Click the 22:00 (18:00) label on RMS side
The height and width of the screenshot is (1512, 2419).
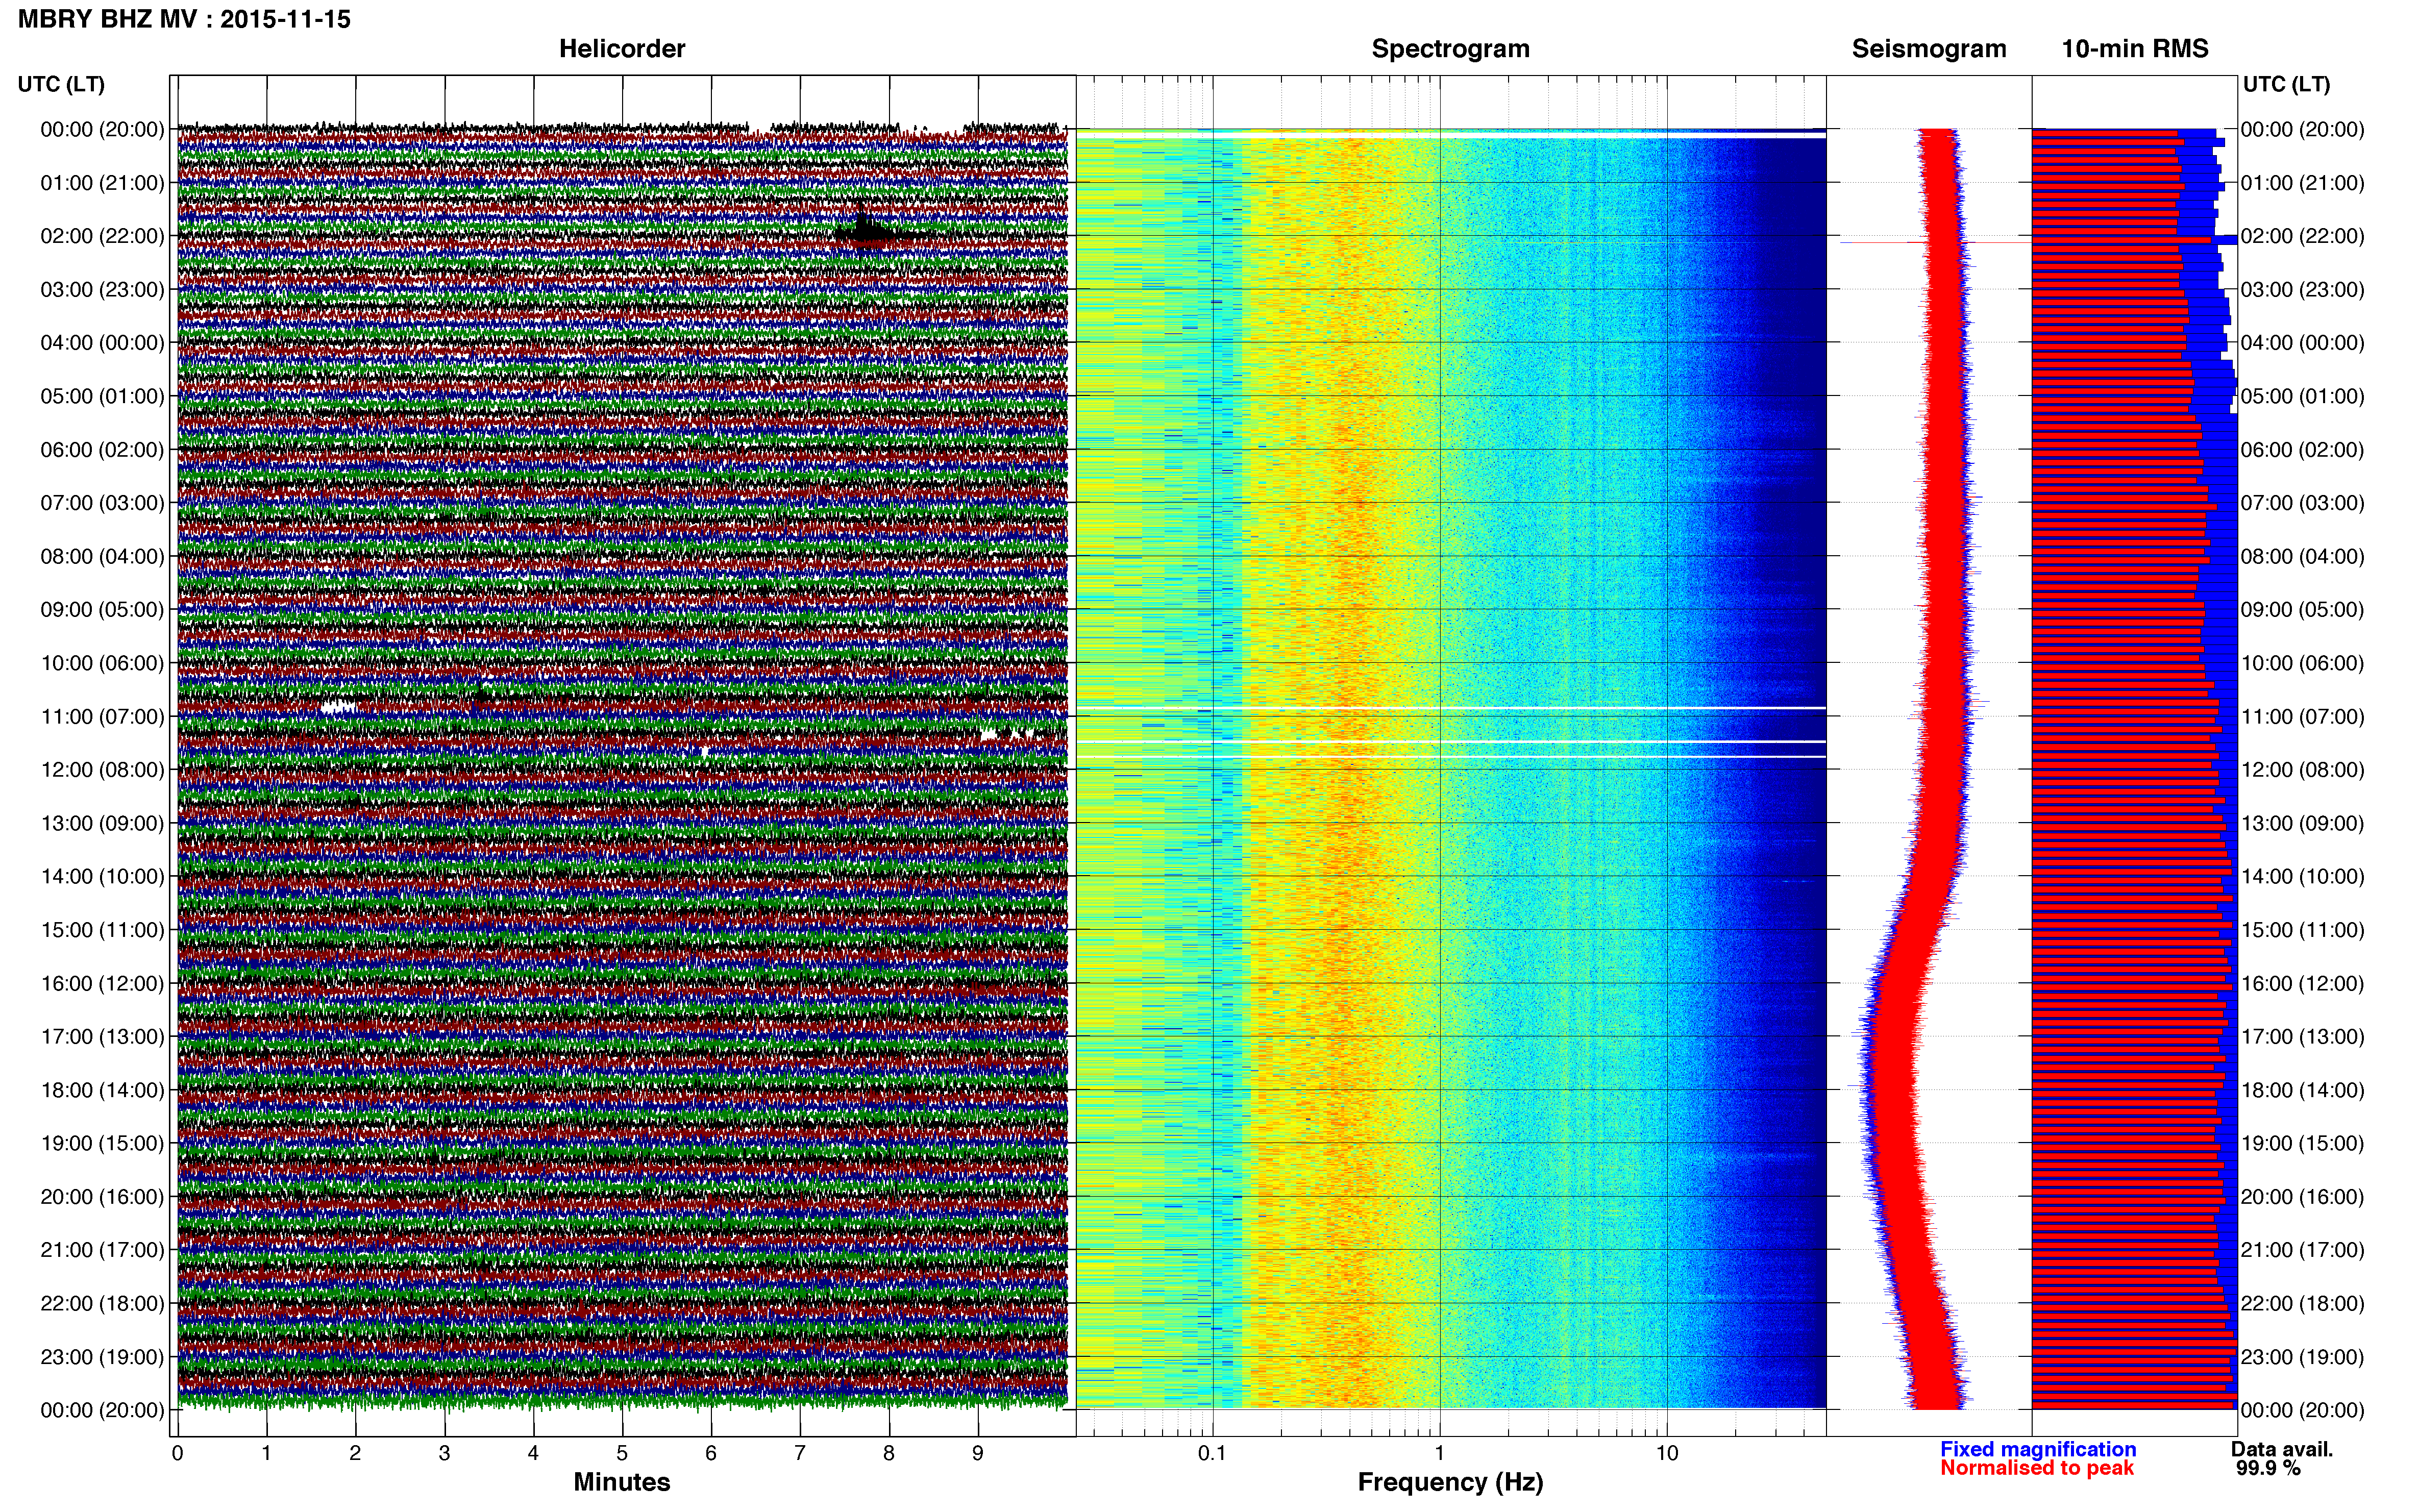tap(2302, 1304)
